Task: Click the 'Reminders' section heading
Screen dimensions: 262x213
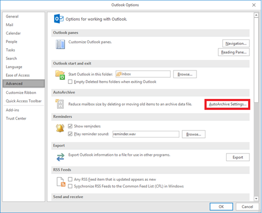Action: [62, 116]
